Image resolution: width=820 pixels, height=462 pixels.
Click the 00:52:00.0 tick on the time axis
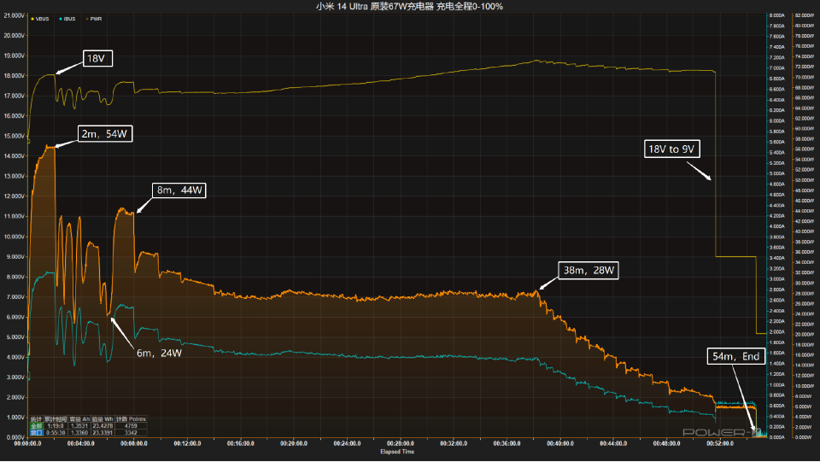tap(720, 443)
